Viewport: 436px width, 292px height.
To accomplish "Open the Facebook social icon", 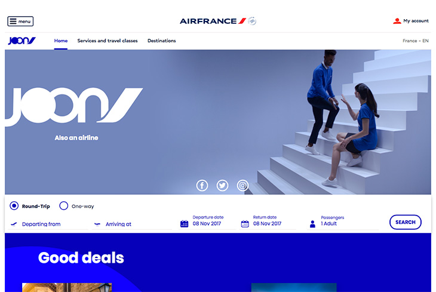I will (202, 186).
